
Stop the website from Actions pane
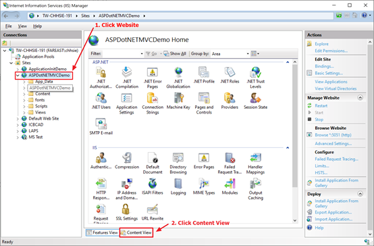pos(319,120)
